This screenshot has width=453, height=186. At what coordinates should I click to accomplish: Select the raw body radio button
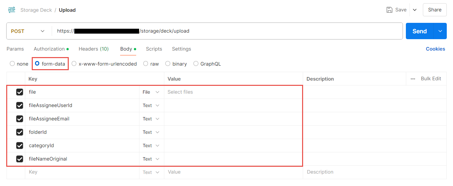tap(146, 64)
